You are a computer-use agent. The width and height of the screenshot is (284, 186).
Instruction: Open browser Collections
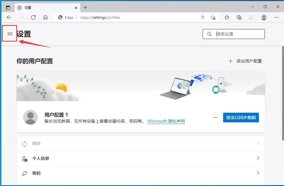click(239, 17)
